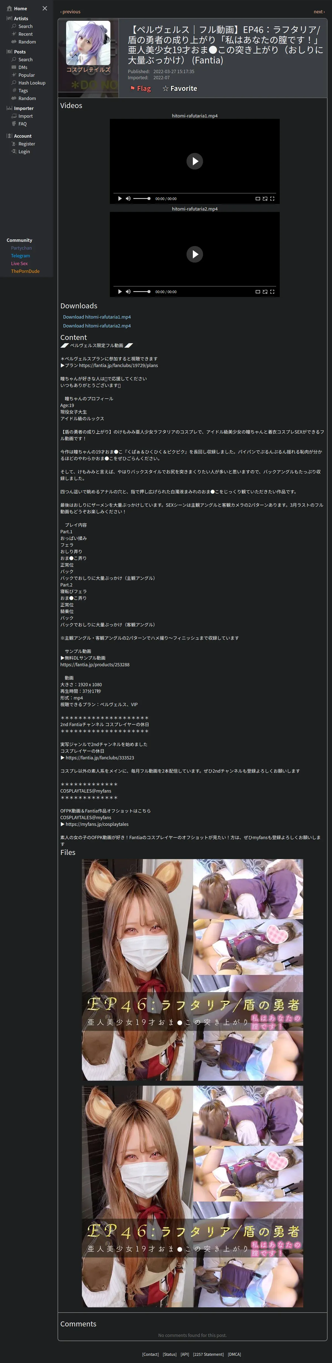Open the DMCA footer link
Image resolution: width=332 pixels, height=1363 pixels.
click(234, 1354)
